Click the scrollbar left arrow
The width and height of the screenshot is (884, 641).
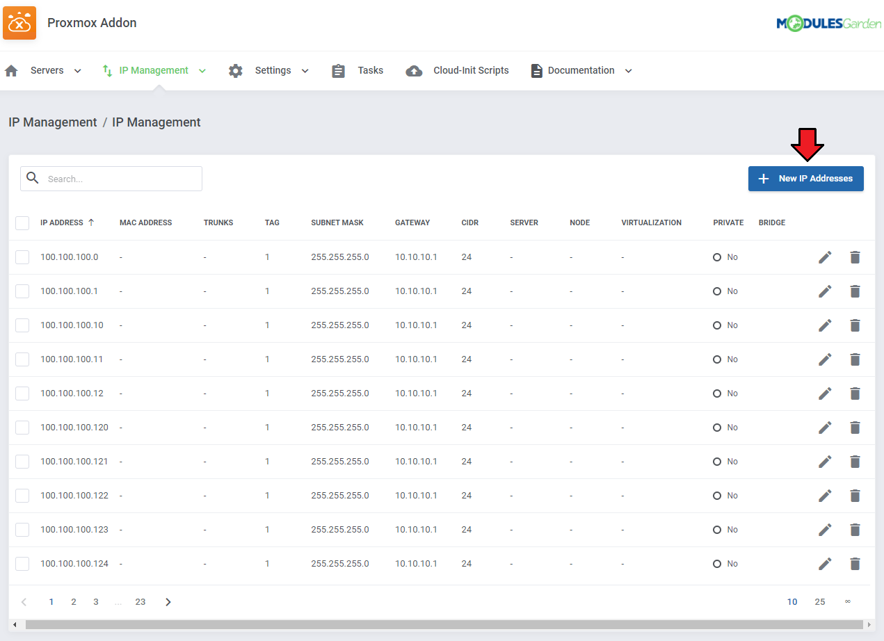coord(15,625)
